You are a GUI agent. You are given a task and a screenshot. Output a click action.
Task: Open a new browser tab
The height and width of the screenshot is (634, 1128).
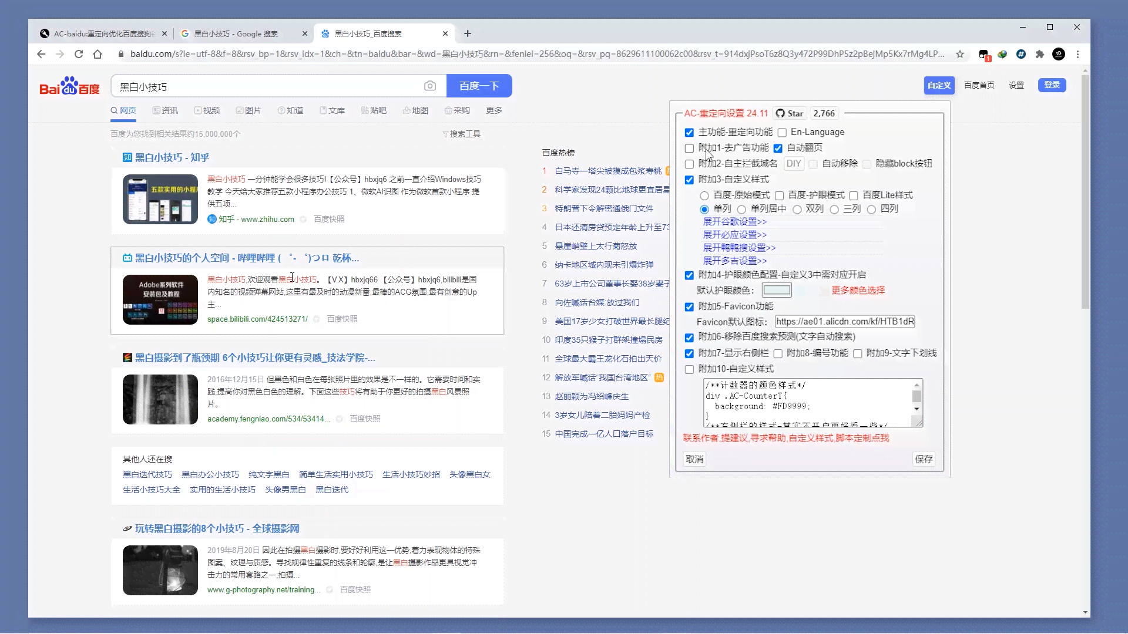click(x=468, y=33)
